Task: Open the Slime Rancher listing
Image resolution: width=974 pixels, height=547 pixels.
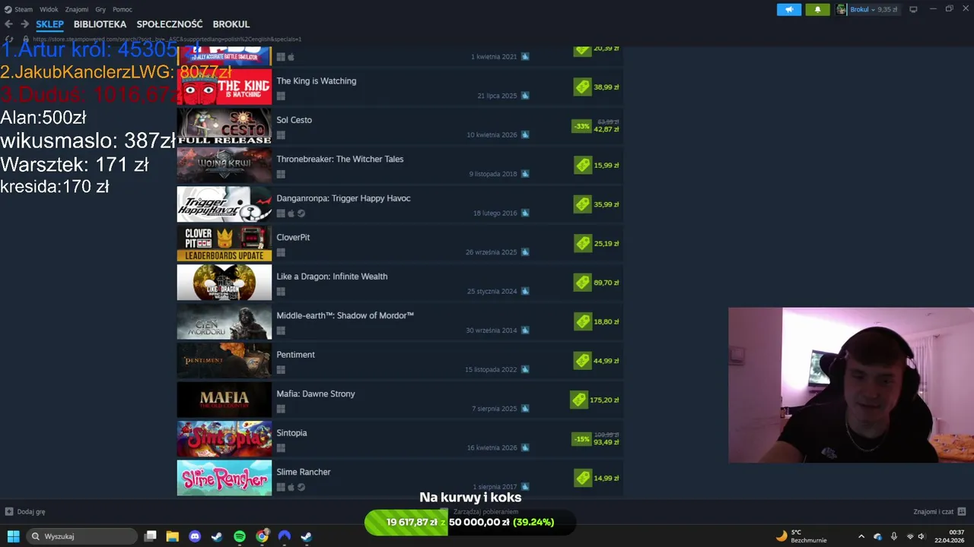Action: pos(400,478)
